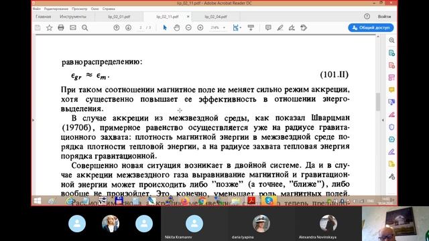Image resolution: width=429 pixels, height=241 pixels.
Task: Select the Hand pan tool
Action: click(x=177, y=27)
